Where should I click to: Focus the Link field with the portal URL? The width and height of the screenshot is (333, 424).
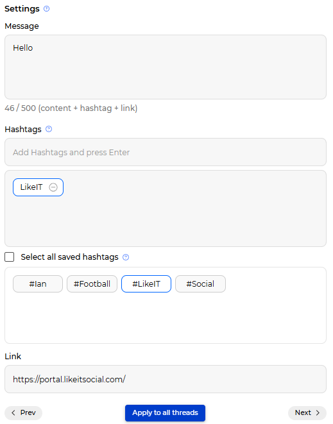click(166, 379)
